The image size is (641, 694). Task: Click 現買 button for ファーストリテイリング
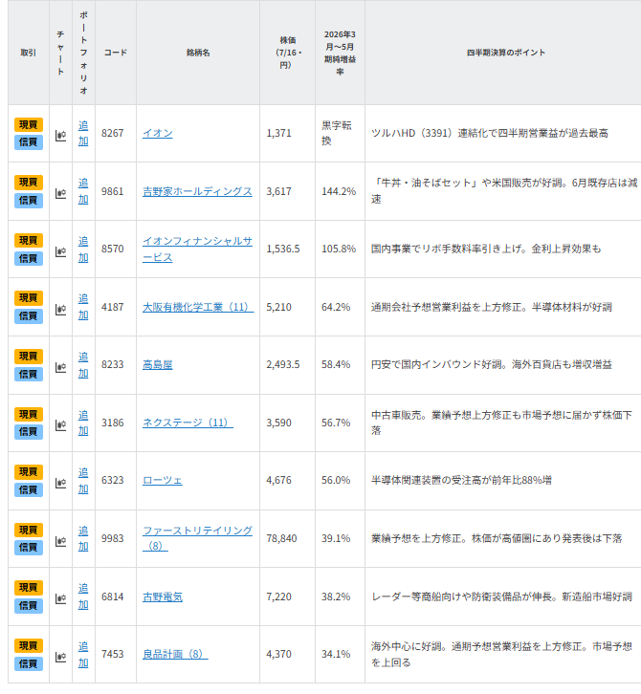click(x=29, y=530)
